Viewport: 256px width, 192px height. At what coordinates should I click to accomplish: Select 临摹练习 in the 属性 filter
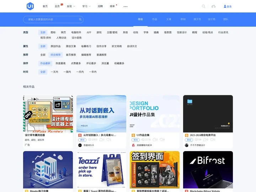86,46
